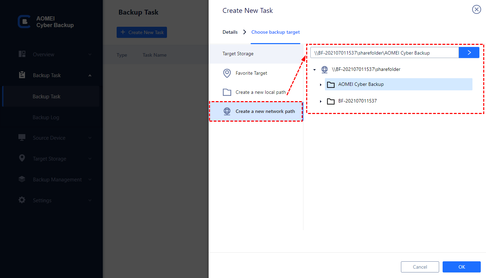Click the breadcrumb arrow after Details
Viewport: 486px width, 278px height.
pyautogui.click(x=245, y=32)
